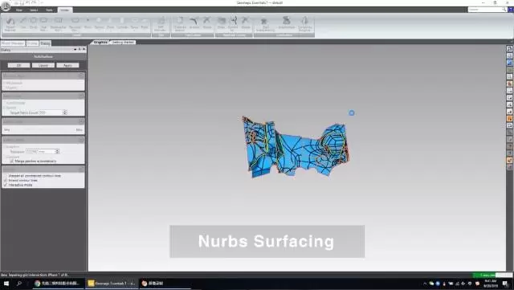Click the Cancel button in AutoSurface dialog

click(43, 65)
